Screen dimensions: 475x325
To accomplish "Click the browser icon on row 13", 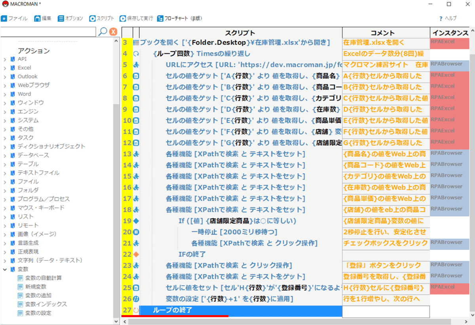I will tap(136, 154).
